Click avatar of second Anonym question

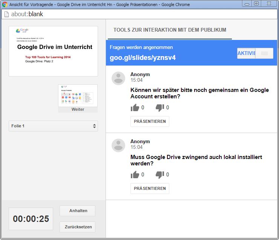point(118,145)
